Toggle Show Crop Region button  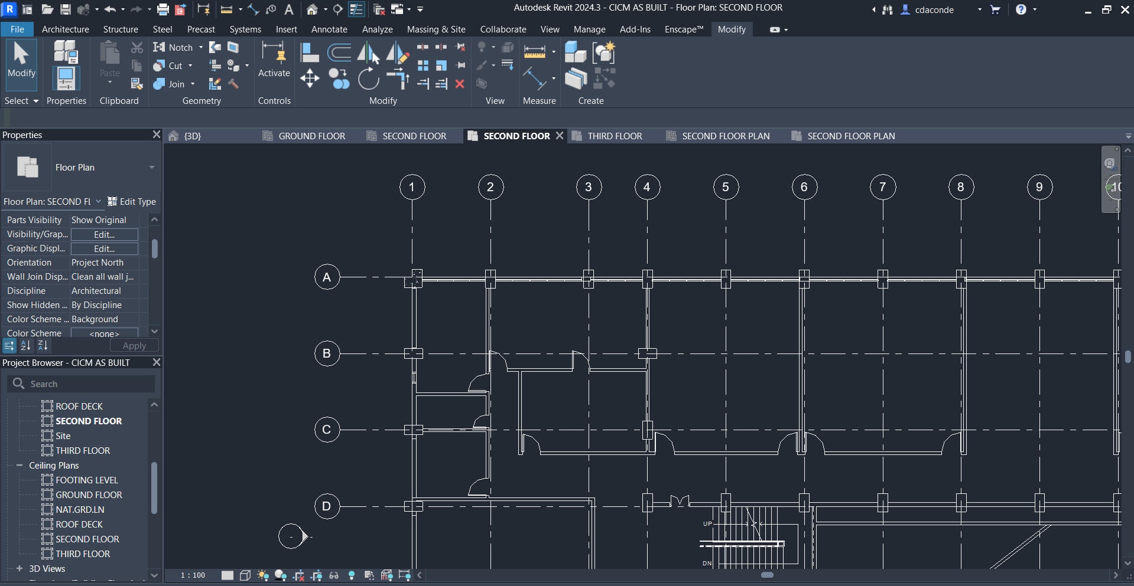[317, 575]
